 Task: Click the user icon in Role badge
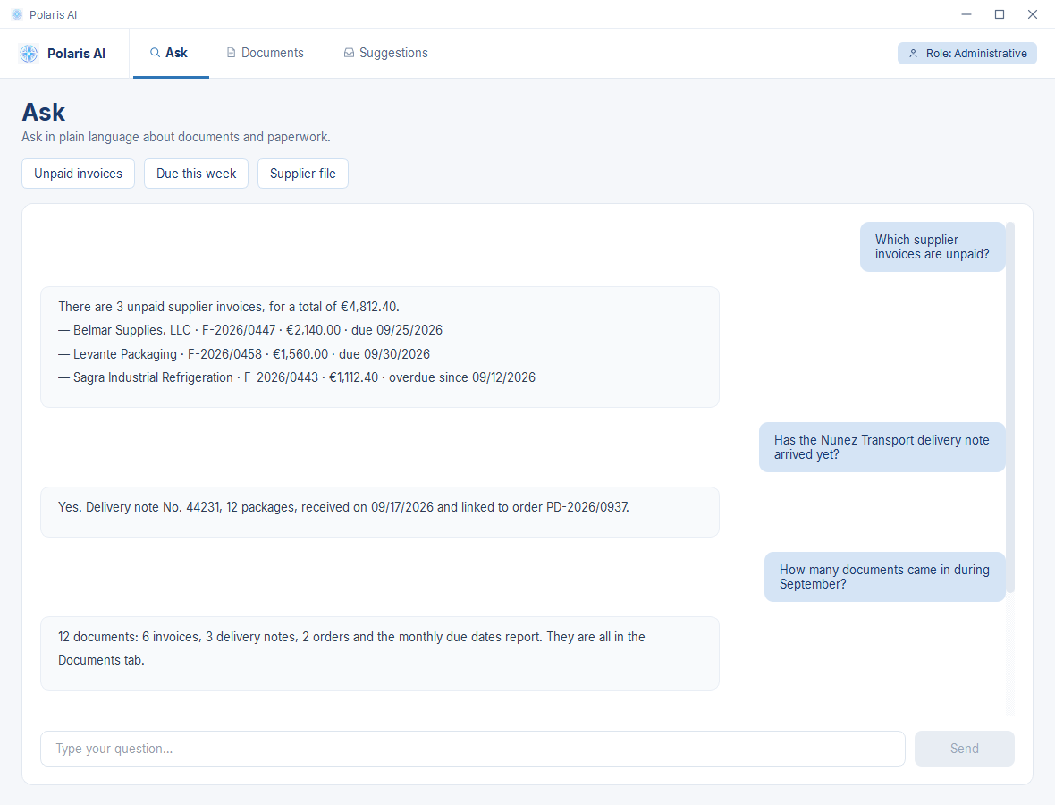(913, 53)
